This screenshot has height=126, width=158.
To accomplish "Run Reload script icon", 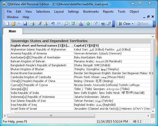I will click(x=46, y=24).
